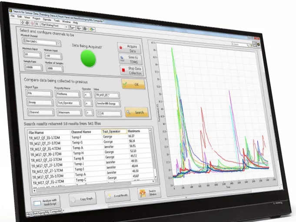Click the yellow OK button
This screenshot has width=296, height=222.
point(133,84)
